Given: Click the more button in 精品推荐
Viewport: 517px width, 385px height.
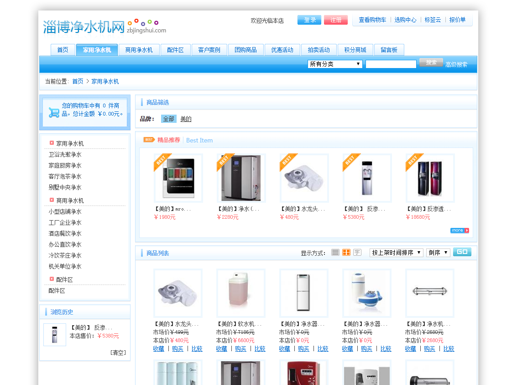Looking at the screenshot, I should (460, 230).
